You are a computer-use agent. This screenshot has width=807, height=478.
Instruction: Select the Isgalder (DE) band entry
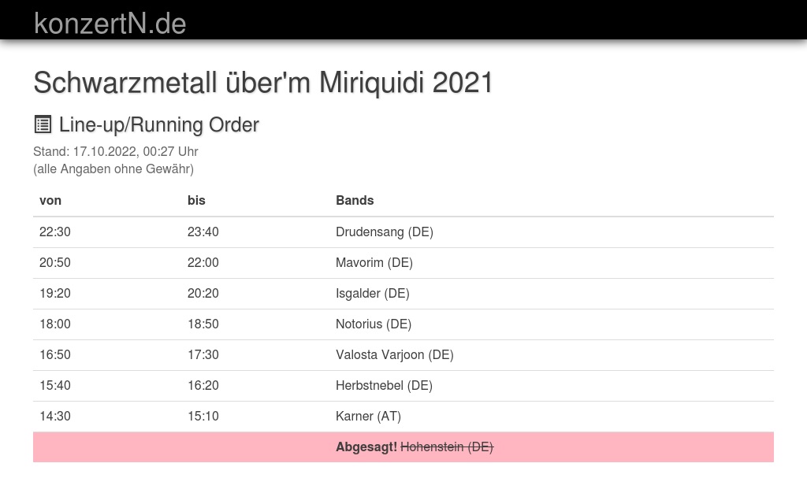pos(373,293)
